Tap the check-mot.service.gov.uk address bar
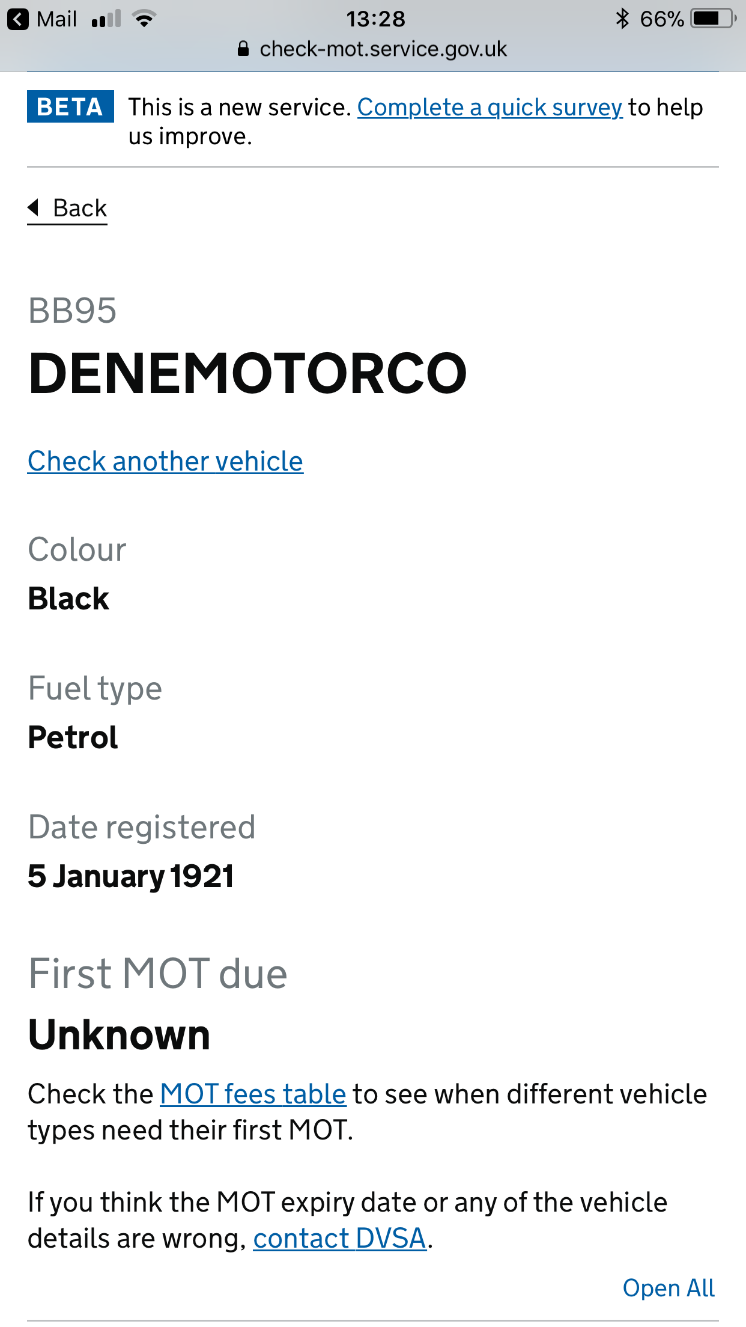This screenshot has height=1327, width=746. pos(373,49)
